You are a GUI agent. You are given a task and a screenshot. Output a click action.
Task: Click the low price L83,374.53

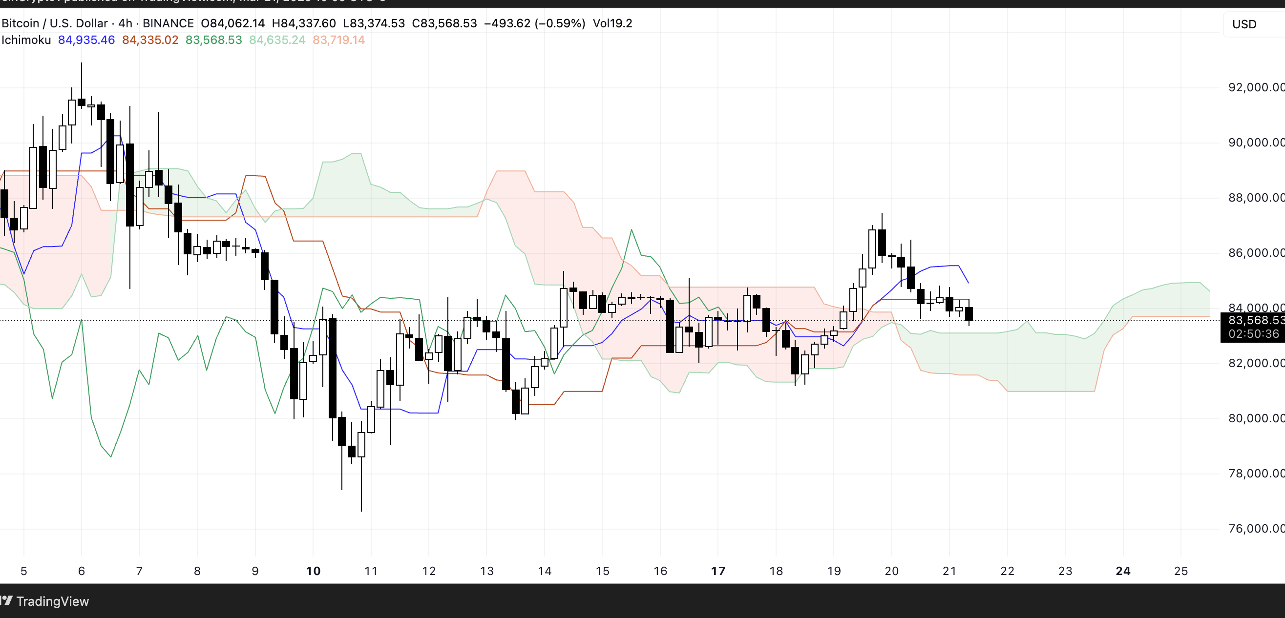(374, 23)
